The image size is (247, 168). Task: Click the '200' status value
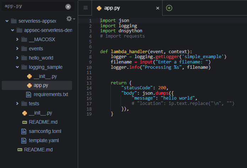tap(162, 88)
